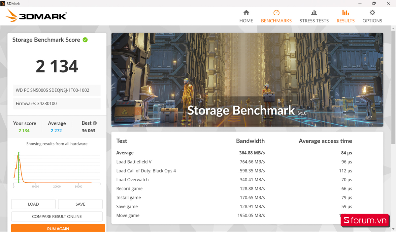396x232 pixels.
Task: Open the Results orange bars icon
Action: click(346, 13)
